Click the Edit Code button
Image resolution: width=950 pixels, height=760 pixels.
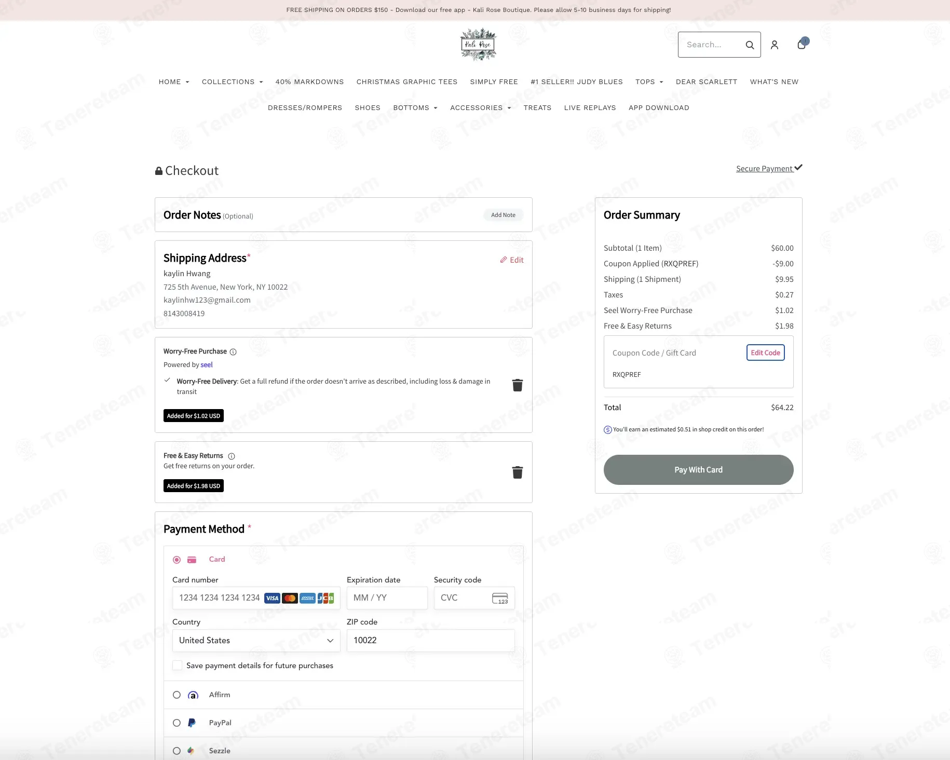765,353
